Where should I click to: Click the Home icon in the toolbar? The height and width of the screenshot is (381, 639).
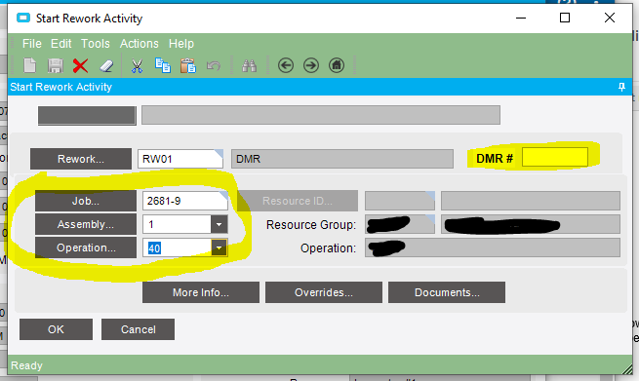pyautogui.click(x=337, y=65)
